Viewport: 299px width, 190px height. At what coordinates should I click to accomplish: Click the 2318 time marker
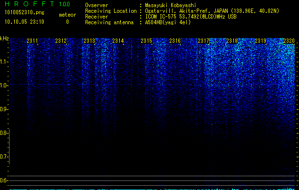[232, 41]
